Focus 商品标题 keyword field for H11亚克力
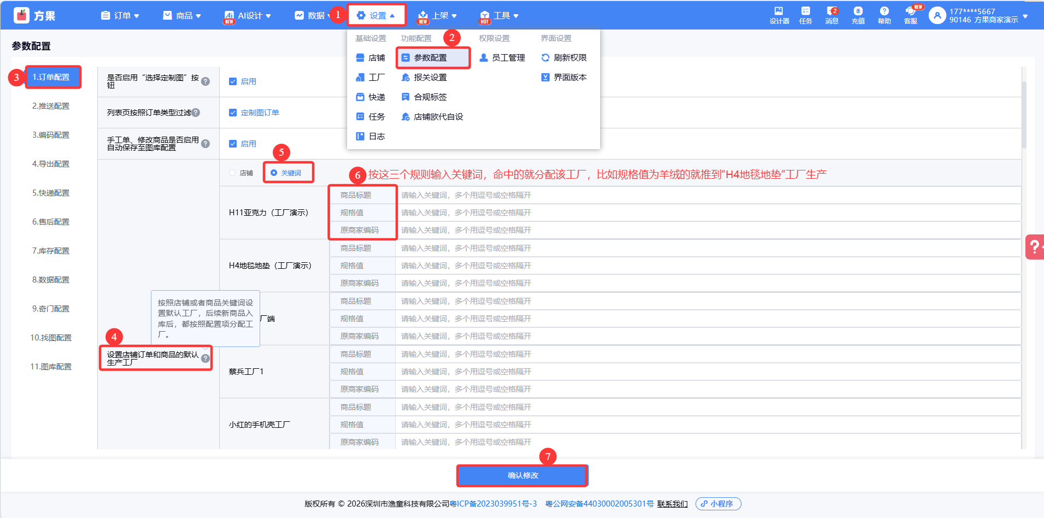Screen dimensions: 1044x518 708,195
